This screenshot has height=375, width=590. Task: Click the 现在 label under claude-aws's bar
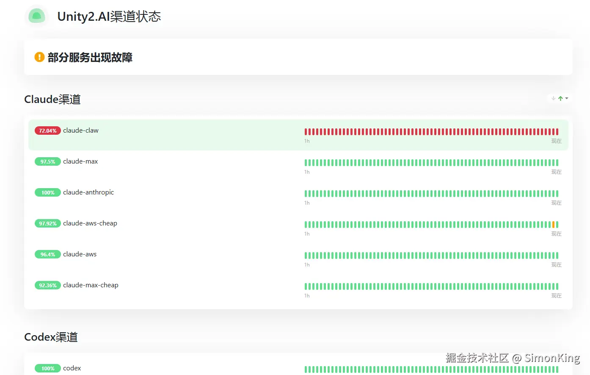click(557, 265)
